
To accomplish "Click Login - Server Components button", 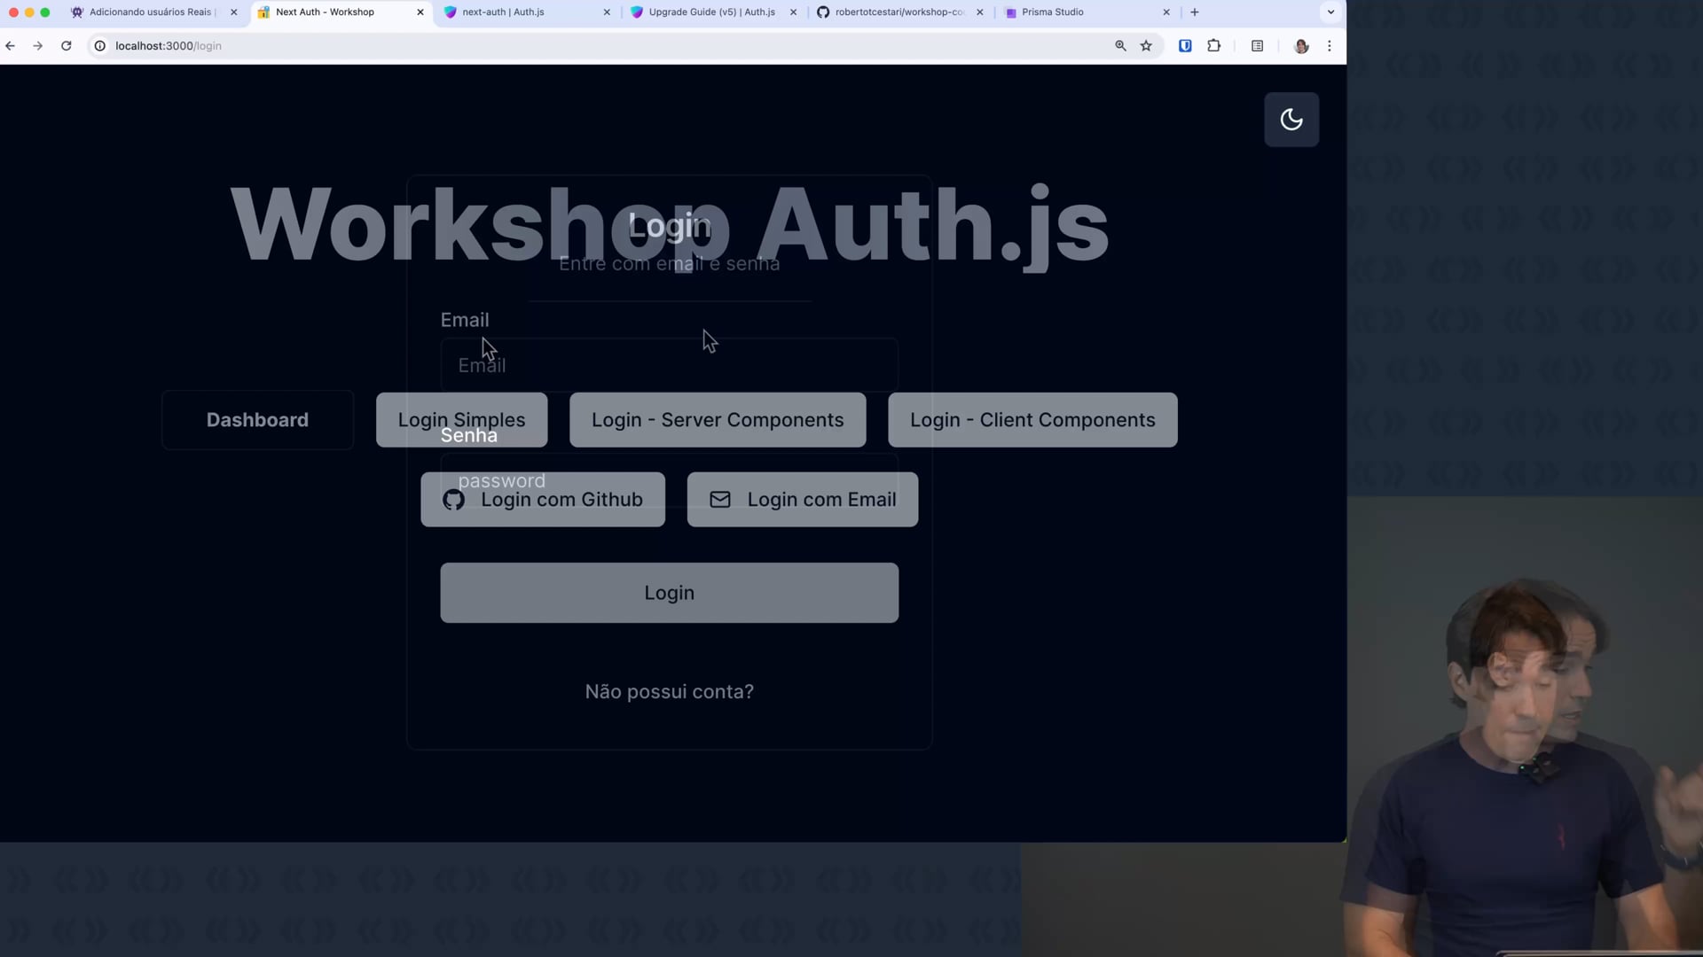I will pos(717,420).
